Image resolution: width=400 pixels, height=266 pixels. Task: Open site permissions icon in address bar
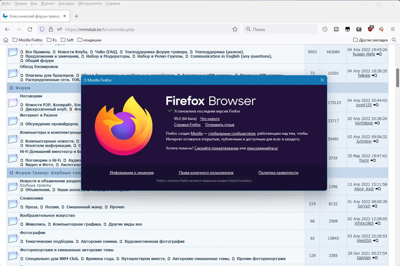click(59, 29)
